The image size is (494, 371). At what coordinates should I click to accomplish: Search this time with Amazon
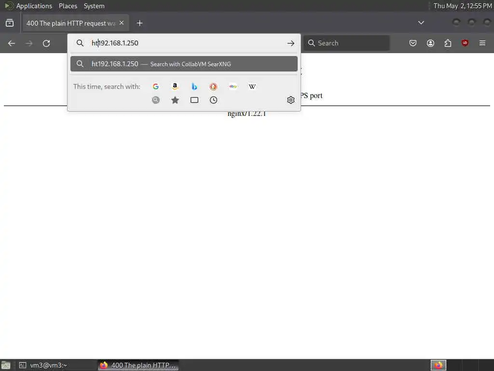(x=175, y=86)
